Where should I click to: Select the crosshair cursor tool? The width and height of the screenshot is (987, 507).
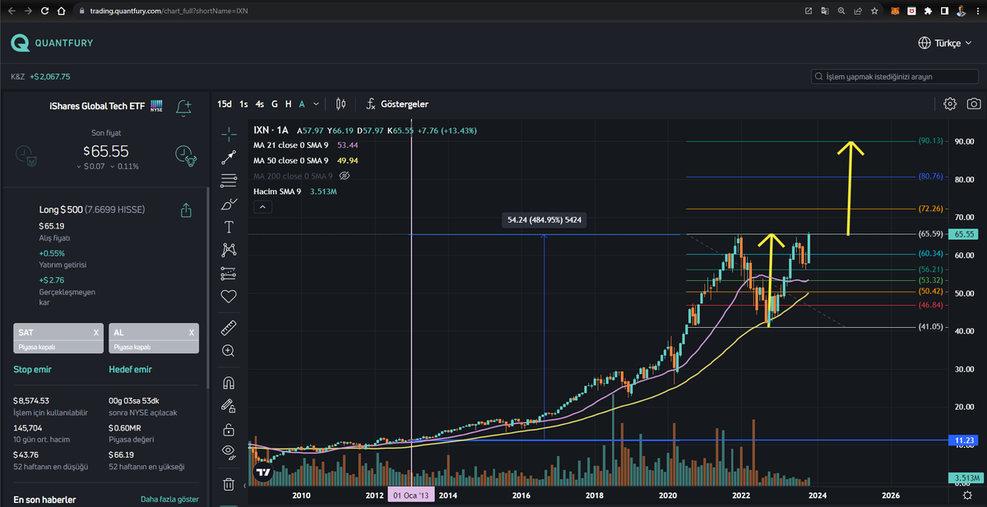(229, 134)
